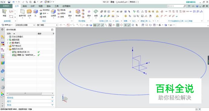Click the navigator horizontal scrollbar thumb
209x111 pixels.
coord(25,93)
